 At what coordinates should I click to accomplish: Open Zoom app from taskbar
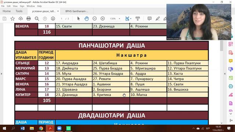click(59, 128)
